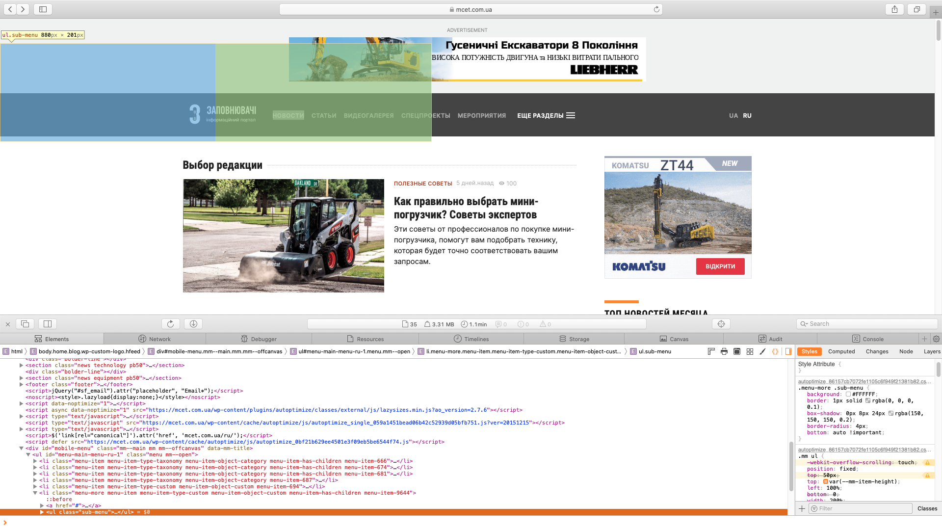Open the Timelines tab

point(471,339)
